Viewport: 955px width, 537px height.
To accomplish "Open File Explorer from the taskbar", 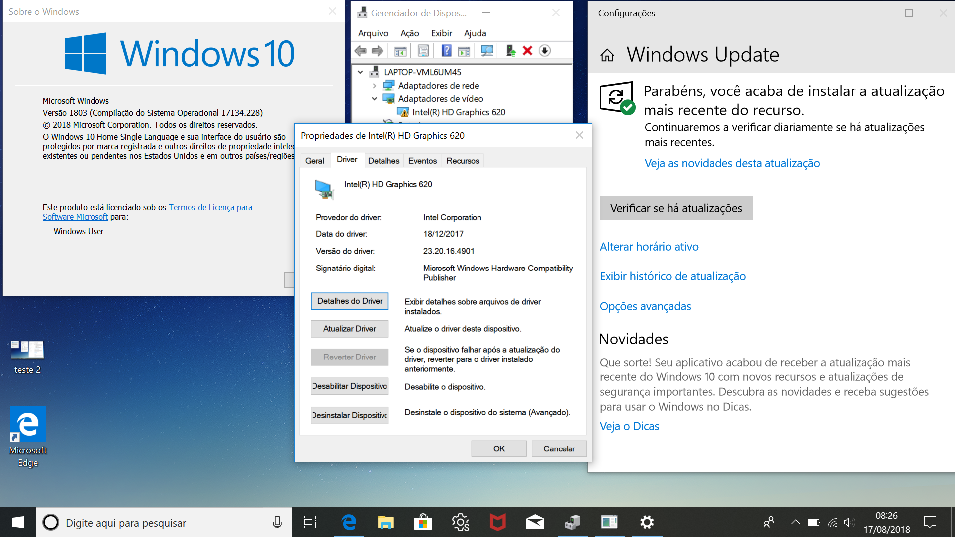I will (385, 522).
